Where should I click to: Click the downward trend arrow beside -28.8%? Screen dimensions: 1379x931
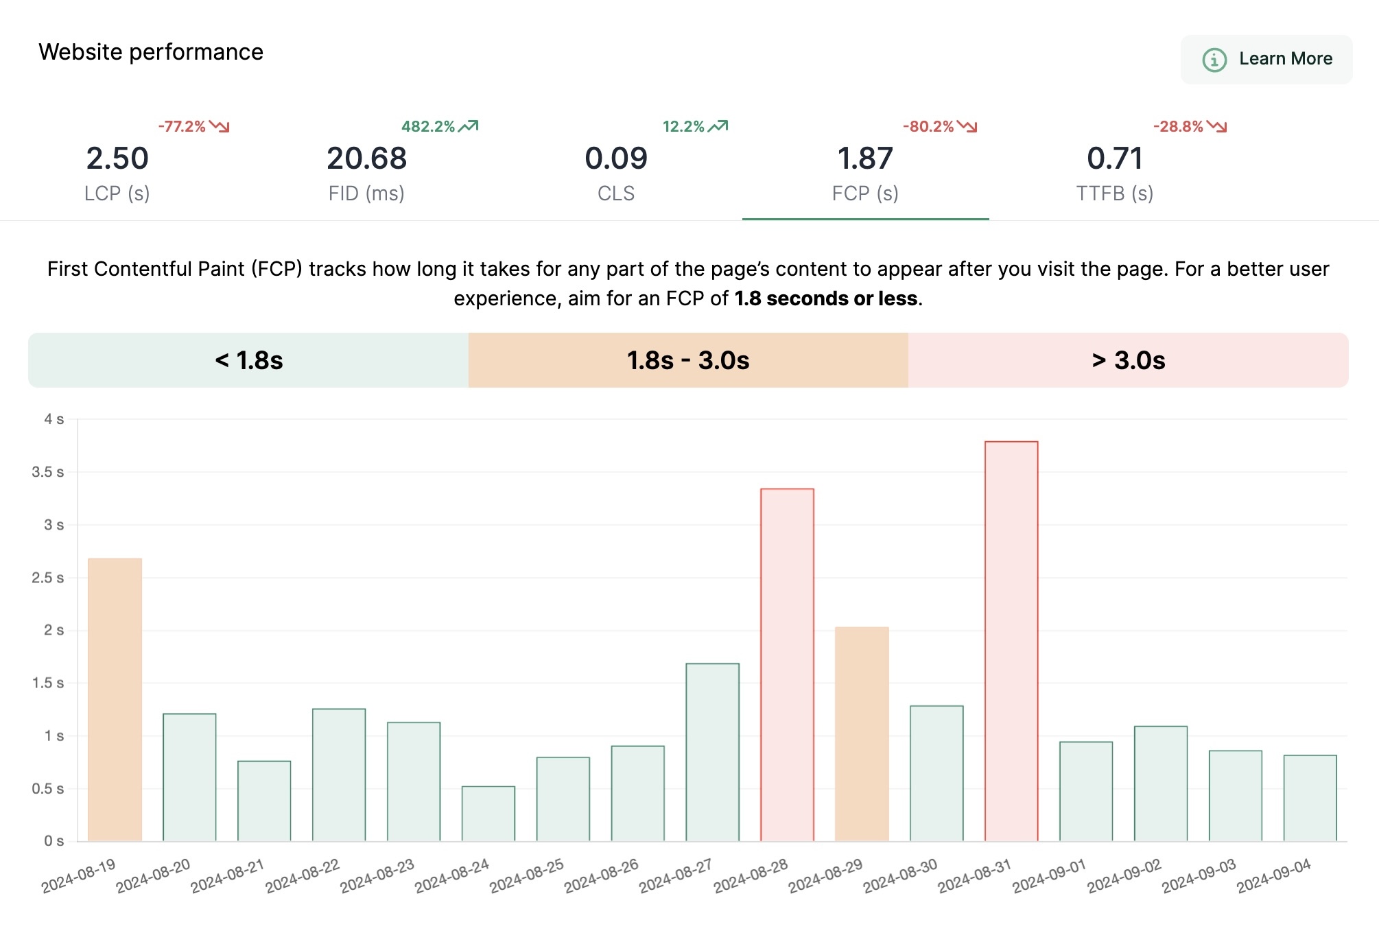(x=1217, y=126)
